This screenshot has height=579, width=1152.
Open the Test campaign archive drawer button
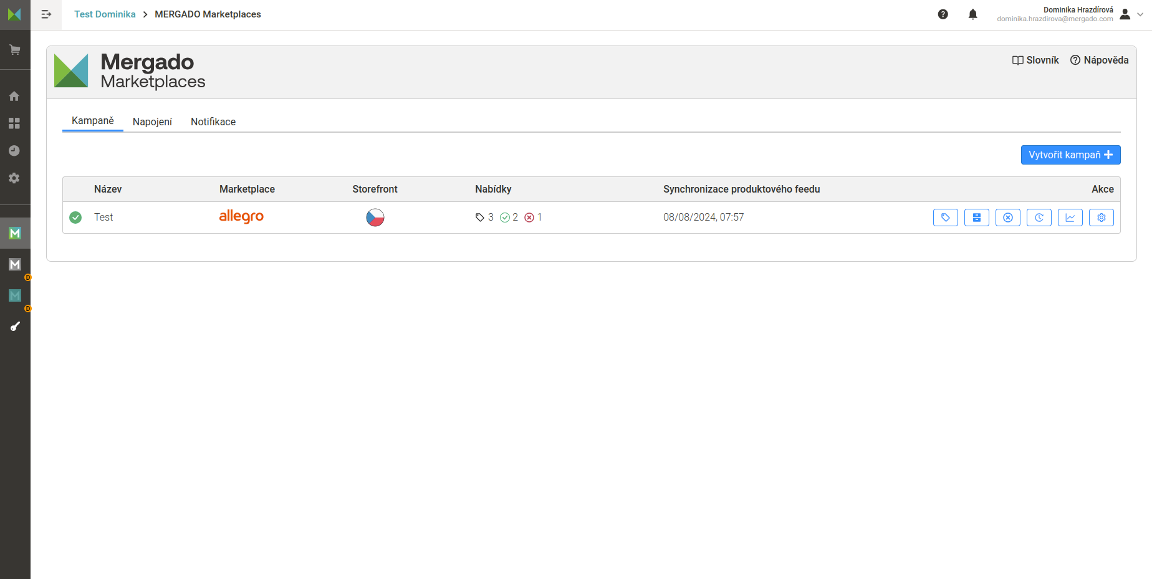click(977, 218)
